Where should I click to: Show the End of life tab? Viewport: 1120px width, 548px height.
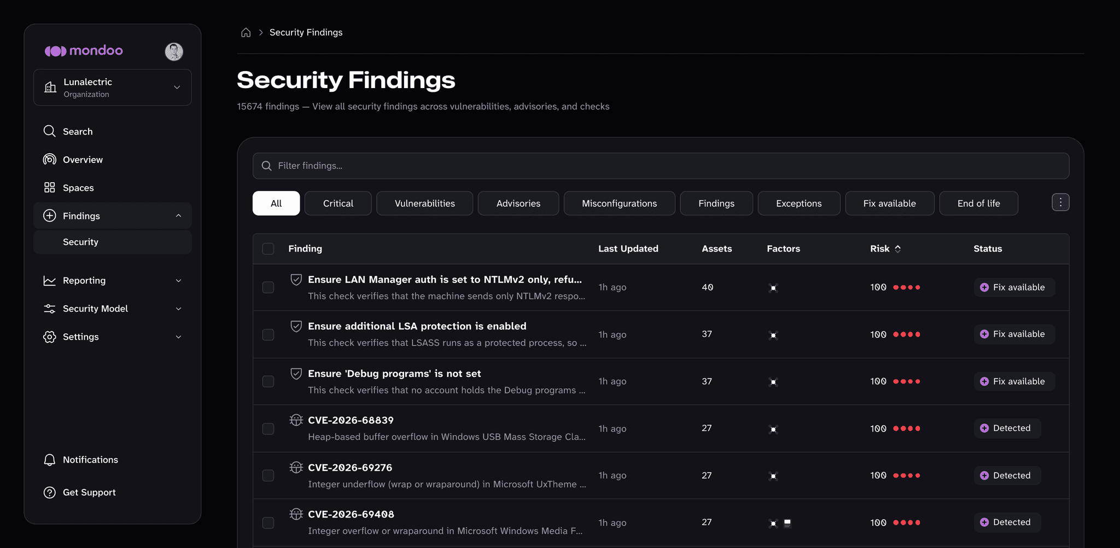coord(979,203)
